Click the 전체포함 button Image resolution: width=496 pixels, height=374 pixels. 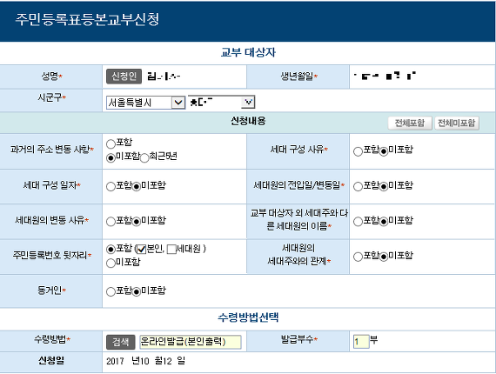410,123
